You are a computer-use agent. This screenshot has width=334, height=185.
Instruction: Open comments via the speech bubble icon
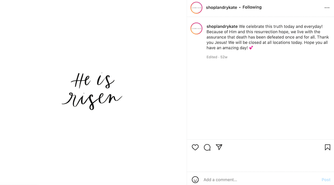tap(207, 147)
